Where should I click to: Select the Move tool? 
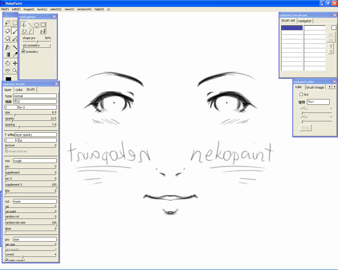click(x=15, y=63)
